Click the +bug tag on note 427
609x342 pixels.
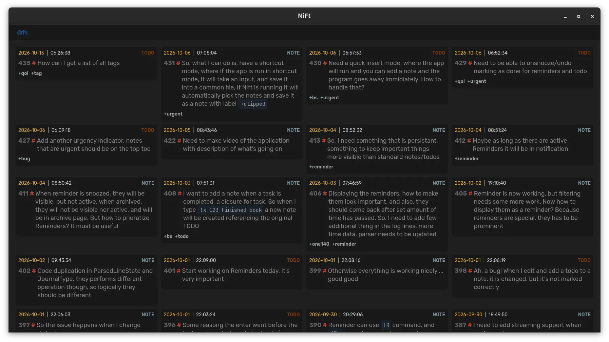coord(24,159)
